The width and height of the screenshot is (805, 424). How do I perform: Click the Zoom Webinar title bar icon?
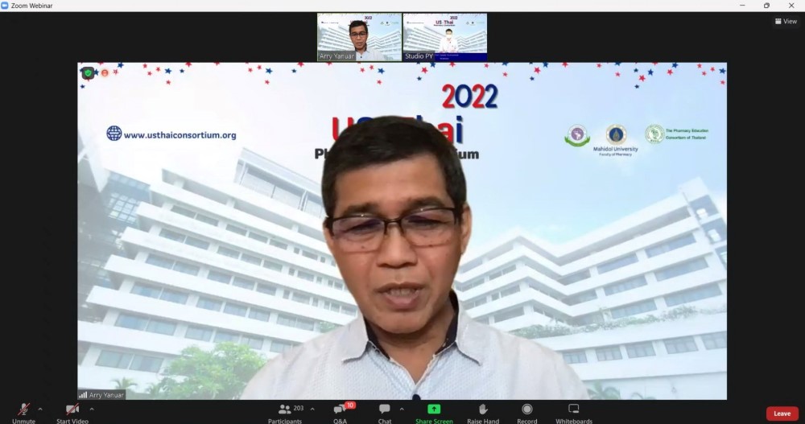point(5,5)
